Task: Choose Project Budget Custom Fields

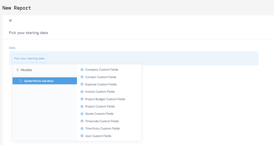Action: (105, 99)
